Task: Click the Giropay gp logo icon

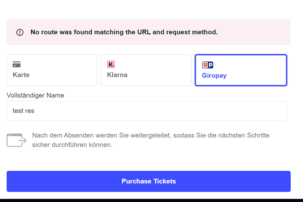Action: (x=208, y=65)
